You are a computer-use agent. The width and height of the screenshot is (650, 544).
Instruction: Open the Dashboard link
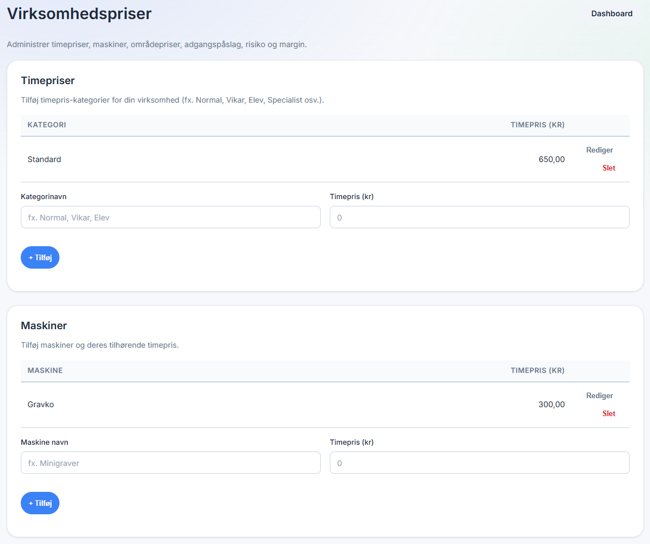(611, 13)
